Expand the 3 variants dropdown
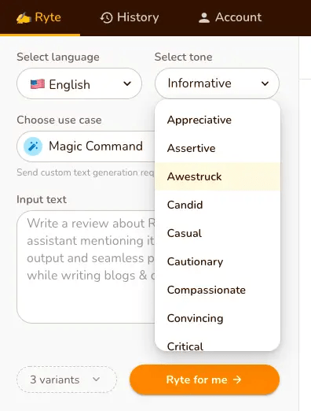The height and width of the screenshot is (411, 311). [x=67, y=380]
